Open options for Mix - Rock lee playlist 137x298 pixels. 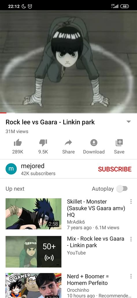[131, 239]
